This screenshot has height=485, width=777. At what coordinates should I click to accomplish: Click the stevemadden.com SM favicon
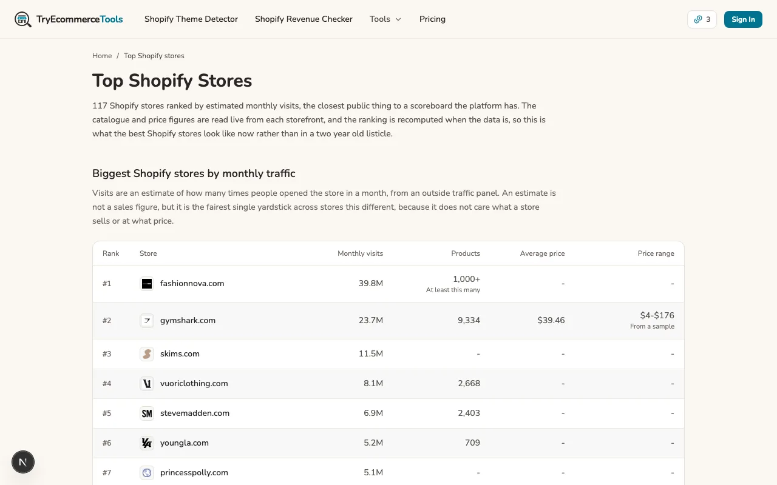147,413
